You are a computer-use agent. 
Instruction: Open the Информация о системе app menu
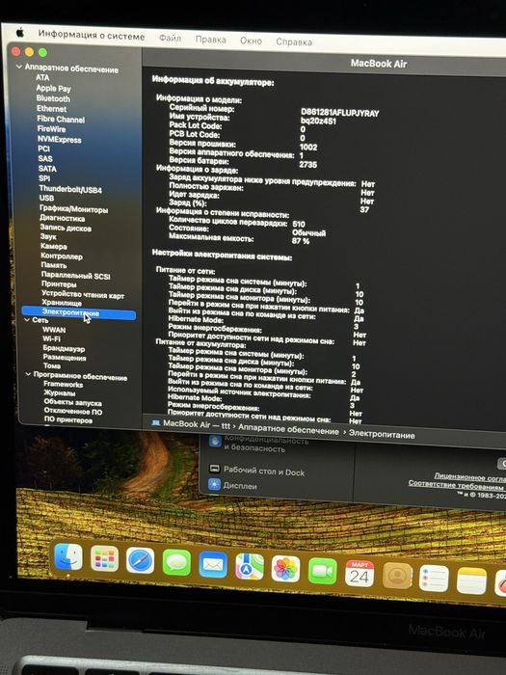tap(92, 36)
